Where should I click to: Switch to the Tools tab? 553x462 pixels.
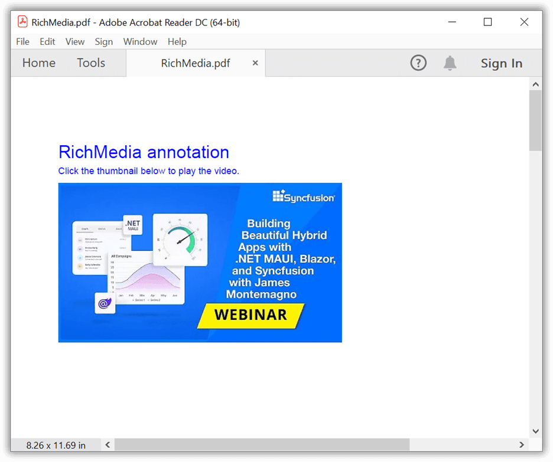tap(91, 63)
